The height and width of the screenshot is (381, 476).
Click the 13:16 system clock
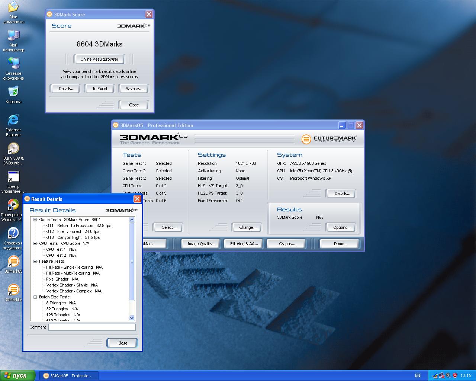466,375
